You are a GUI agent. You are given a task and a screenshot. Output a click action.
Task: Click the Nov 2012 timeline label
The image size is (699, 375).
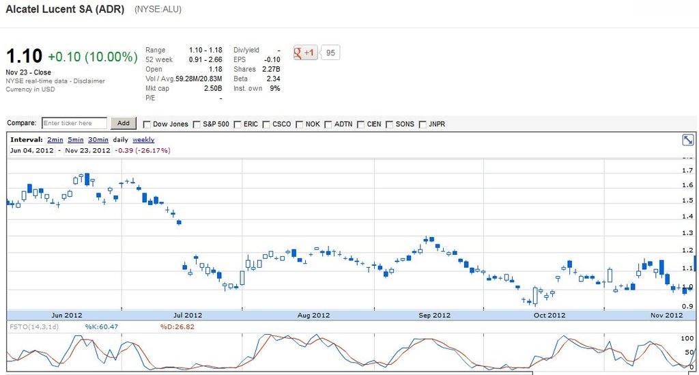666,315
